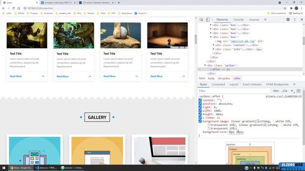Open DevTools settings gear
Screen dimensions: 305x171
click(288, 19)
